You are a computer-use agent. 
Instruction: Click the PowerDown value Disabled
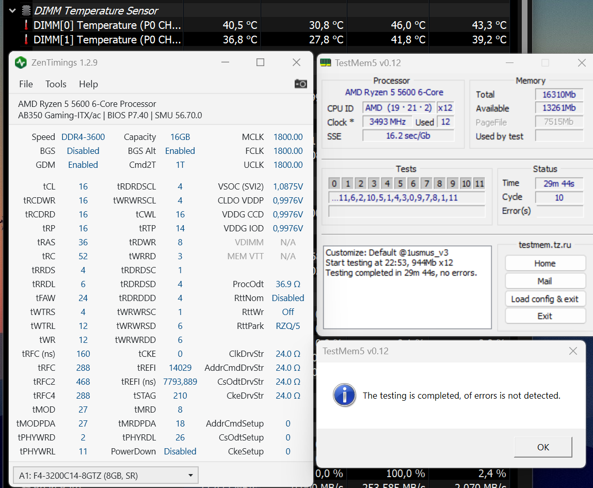(180, 451)
